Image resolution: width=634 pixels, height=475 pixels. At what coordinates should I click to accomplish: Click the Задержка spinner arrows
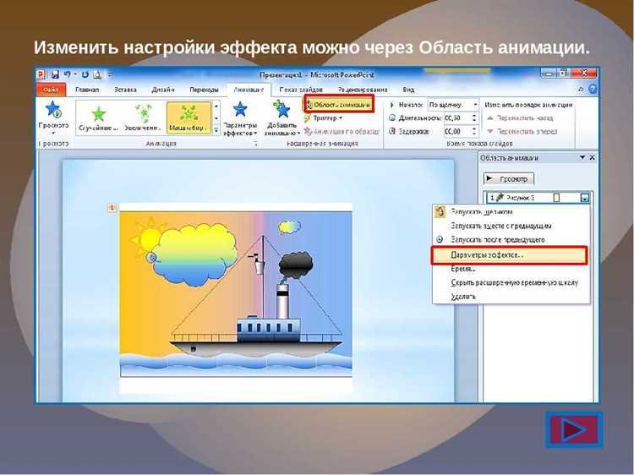474,131
